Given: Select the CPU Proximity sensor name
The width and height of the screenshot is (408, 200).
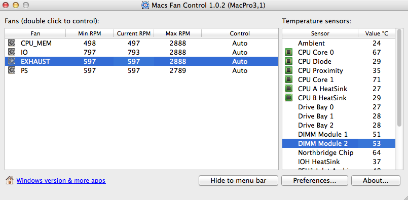Looking at the screenshot, I should click(320, 70).
